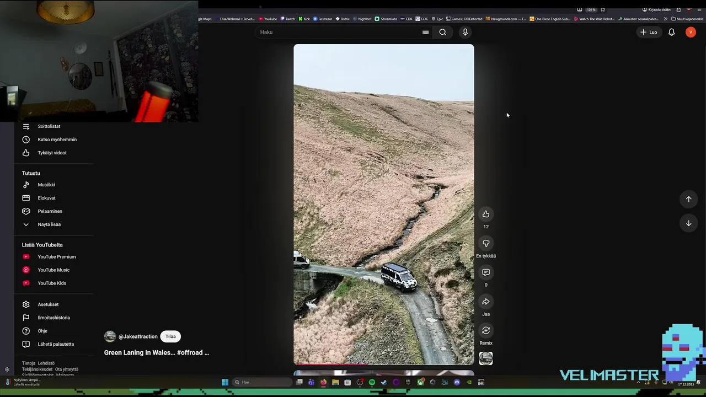Screen dimensions: 706x397
Task: Subscribe with the Tilaa button
Action: click(x=170, y=336)
